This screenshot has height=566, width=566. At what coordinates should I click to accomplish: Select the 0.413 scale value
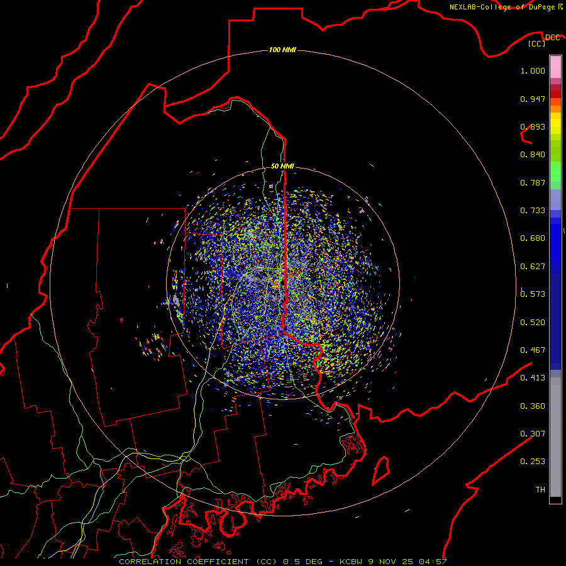533,378
